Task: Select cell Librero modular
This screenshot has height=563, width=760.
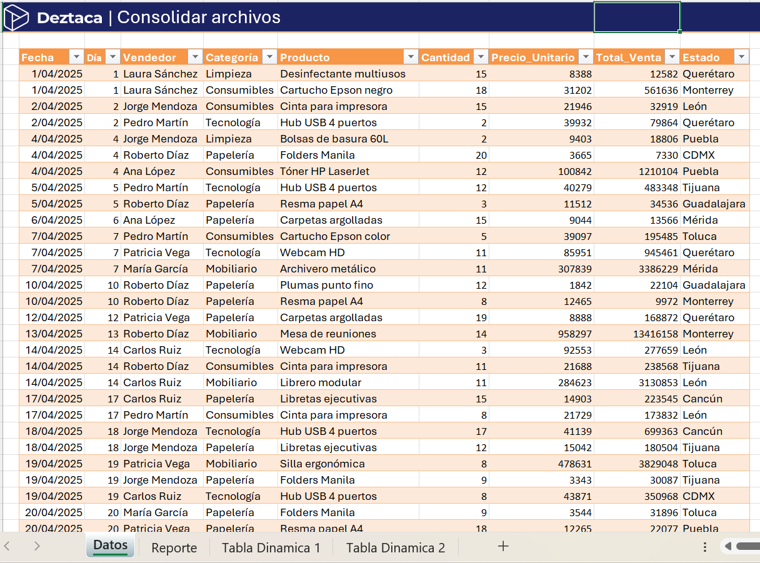Action: [348, 382]
